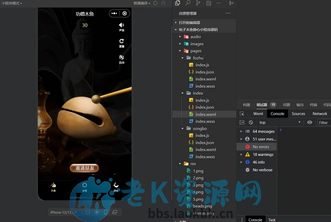Switch to the Console devtools tab
The height and width of the screenshot is (222, 331).
[277, 114]
